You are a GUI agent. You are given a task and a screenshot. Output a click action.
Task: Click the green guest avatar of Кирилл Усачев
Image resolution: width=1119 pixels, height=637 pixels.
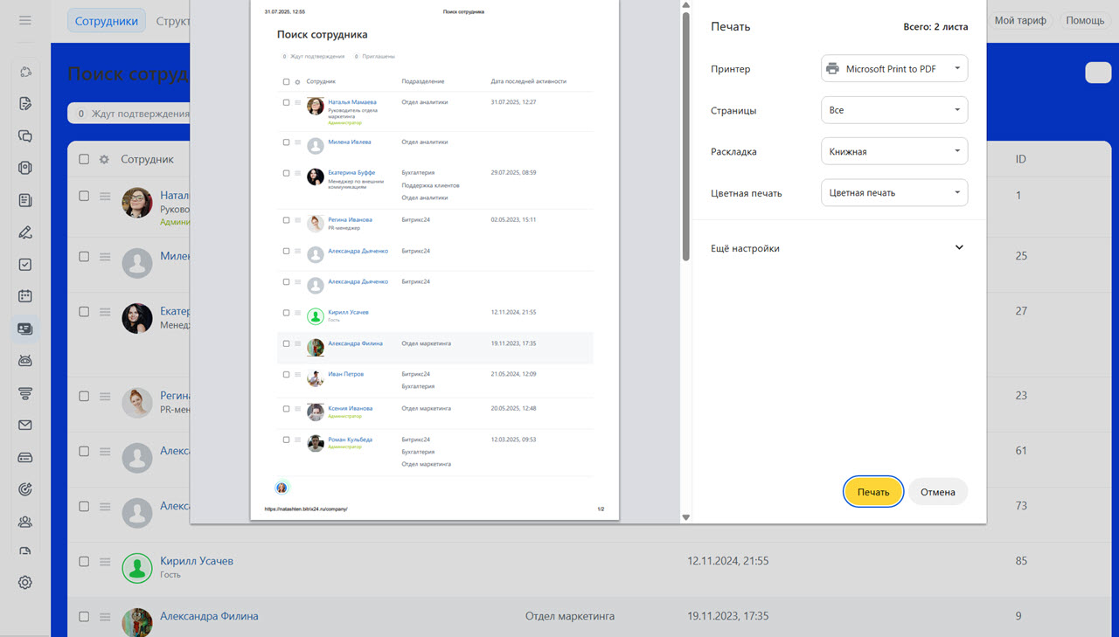coord(137,568)
